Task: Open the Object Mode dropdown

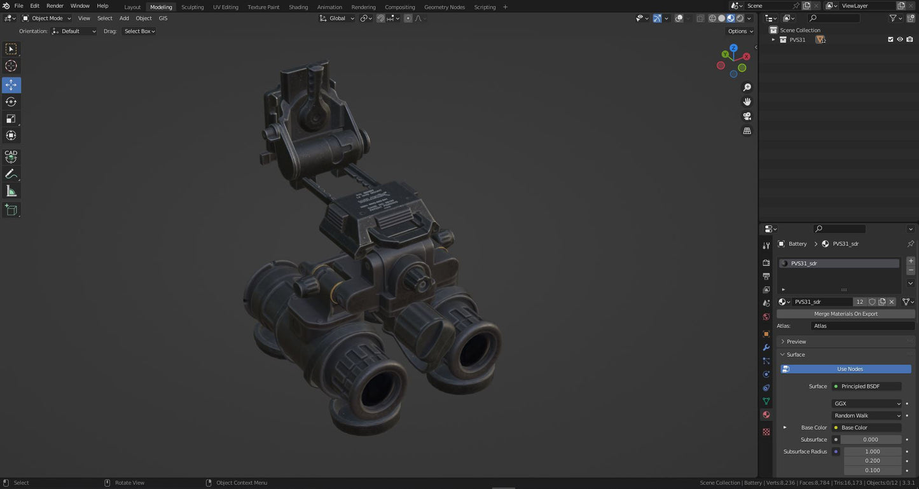Action: (48, 18)
